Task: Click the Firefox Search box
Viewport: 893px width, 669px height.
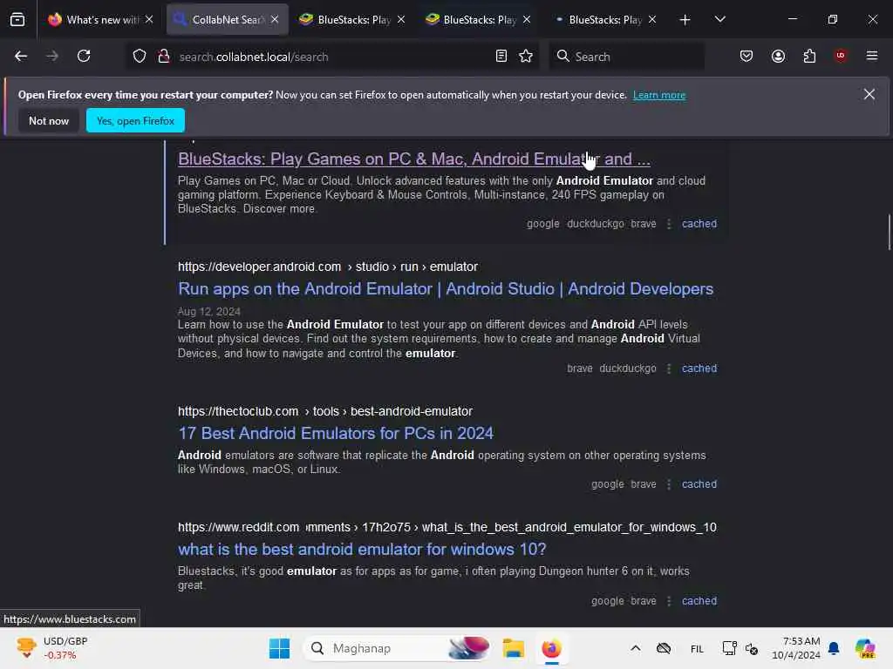Action: pyautogui.click(x=626, y=57)
